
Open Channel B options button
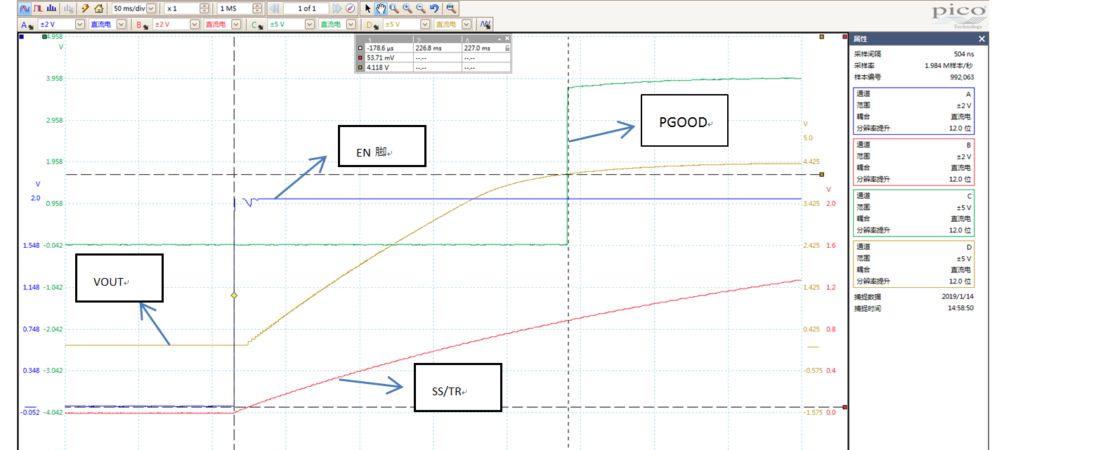143,24
